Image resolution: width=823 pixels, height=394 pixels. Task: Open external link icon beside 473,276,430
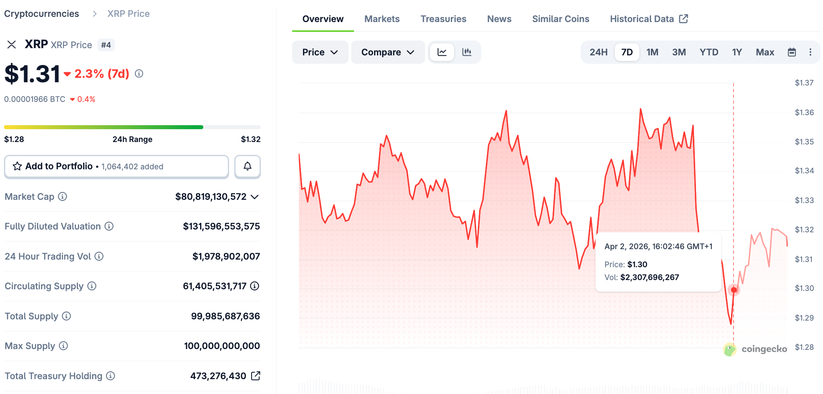256,376
